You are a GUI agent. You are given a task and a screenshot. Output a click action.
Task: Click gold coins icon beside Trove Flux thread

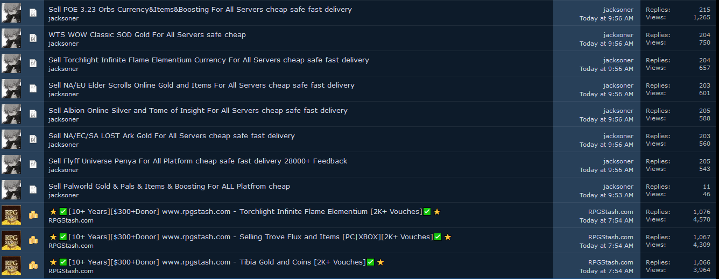pyautogui.click(x=33, y=240)
